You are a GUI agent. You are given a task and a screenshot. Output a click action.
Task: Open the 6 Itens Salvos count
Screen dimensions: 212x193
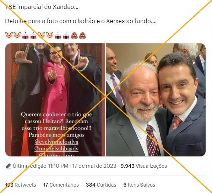pyautogui.click(x=139, y=185)
